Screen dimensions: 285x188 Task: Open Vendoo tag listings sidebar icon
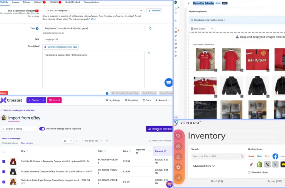178,136
